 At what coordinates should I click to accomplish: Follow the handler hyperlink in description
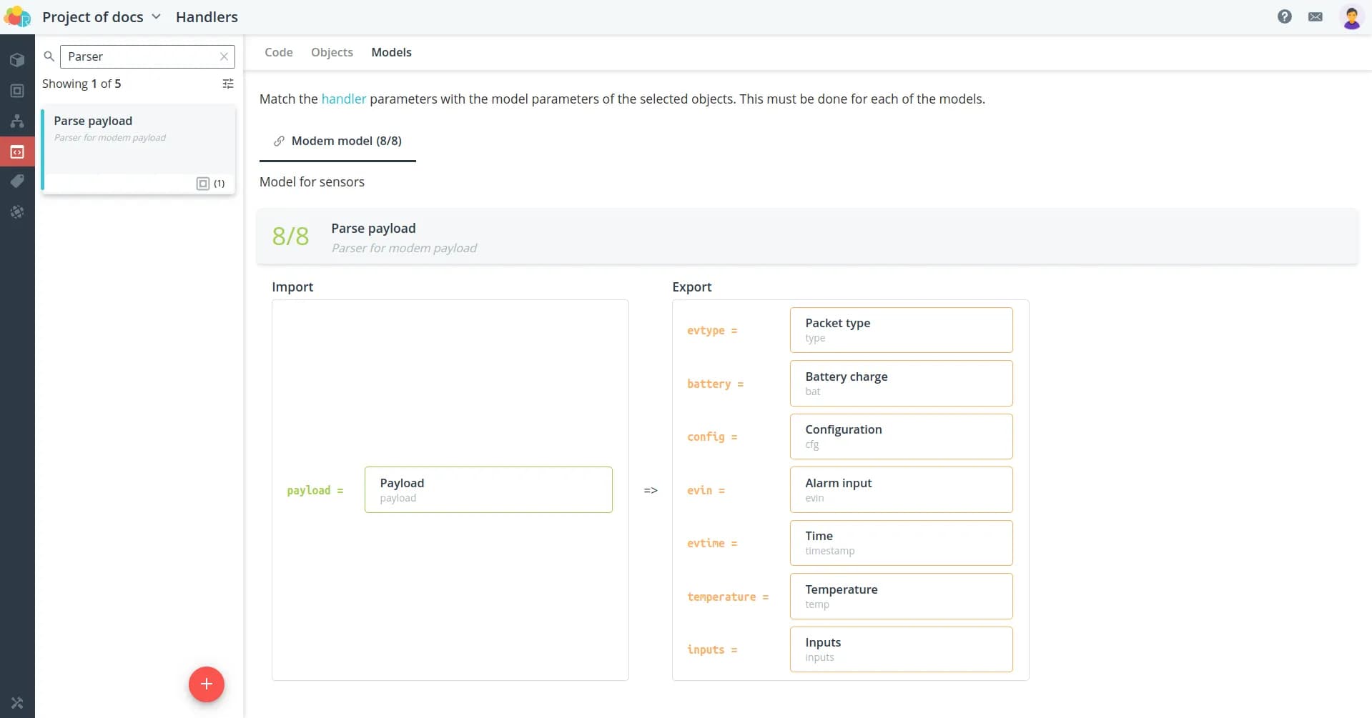click(343, 99)
